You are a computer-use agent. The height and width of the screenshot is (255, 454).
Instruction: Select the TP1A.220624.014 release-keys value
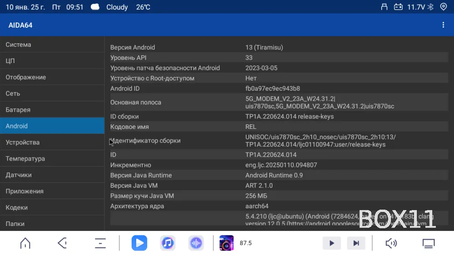[x=290, y=116]
